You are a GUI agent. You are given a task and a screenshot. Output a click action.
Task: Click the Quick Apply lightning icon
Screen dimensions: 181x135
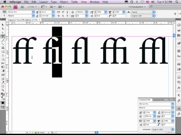point(175,14)
